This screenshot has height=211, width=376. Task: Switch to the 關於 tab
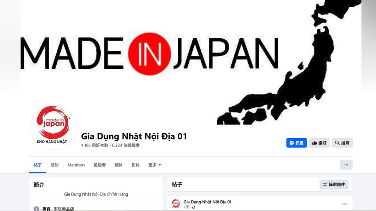pos(54,165)
